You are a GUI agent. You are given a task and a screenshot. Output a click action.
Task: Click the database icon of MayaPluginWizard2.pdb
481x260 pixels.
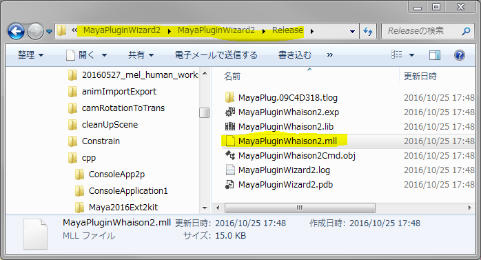[x=229, y=185]
